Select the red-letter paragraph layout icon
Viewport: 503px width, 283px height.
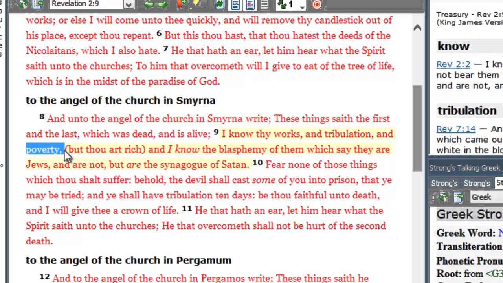point(250,5)
